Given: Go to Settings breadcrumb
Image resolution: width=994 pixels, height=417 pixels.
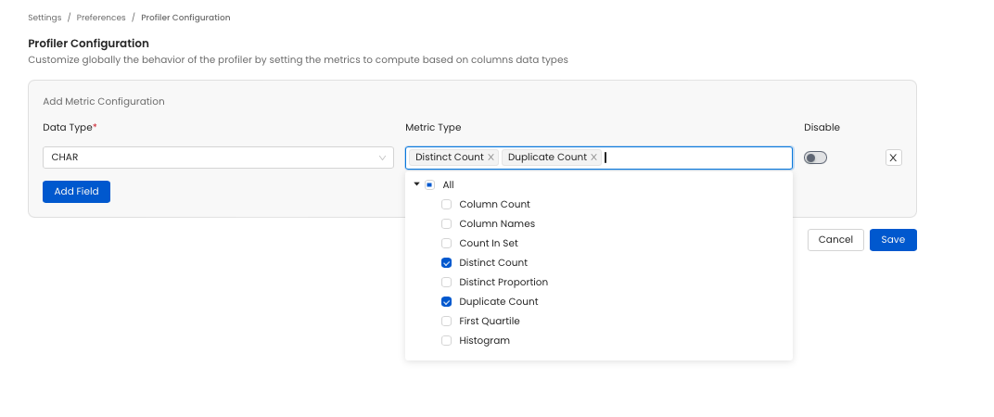Looking at the screenshot, I should point(44,18).
